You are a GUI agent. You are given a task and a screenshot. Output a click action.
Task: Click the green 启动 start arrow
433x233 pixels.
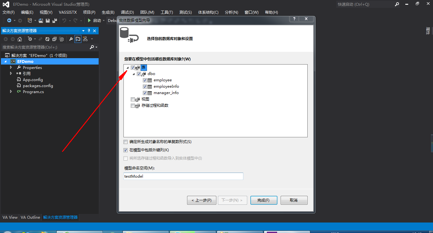[89, 20]
